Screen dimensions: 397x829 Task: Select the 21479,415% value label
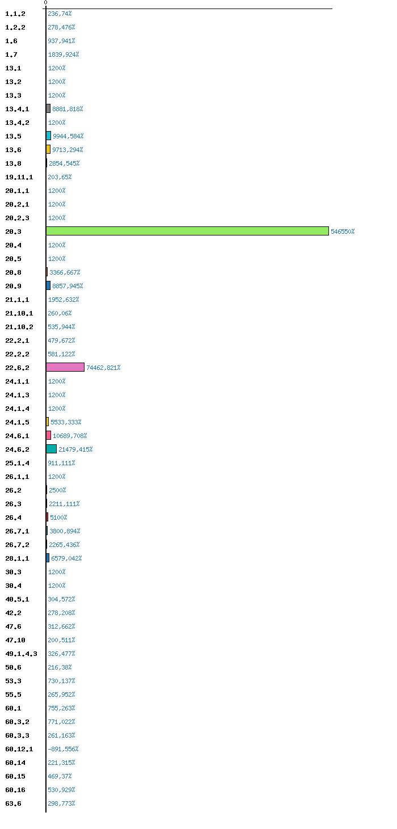click(x=75, y=449)
